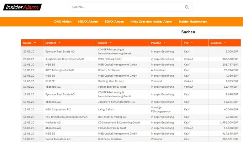Image resolution: width=243 pixels, height=142 pixels.
Task: Select Brandt, Dr. Werner cell
Action: [x=122, y=70]
